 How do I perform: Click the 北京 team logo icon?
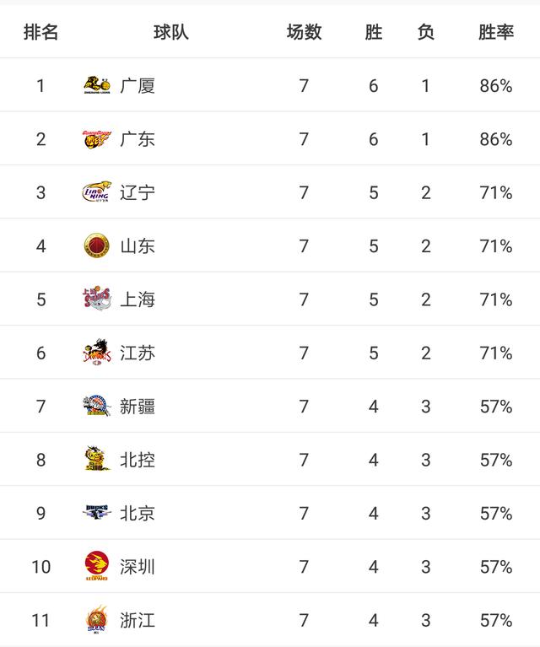coord(97,513)
